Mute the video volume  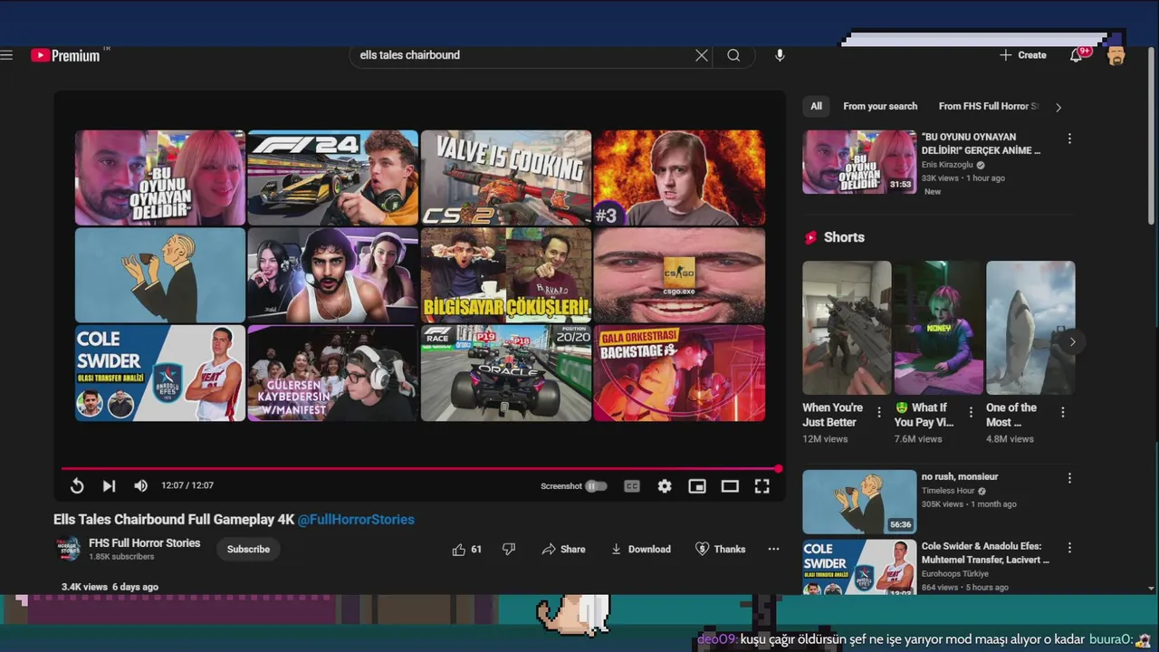[x=140, y=486]
